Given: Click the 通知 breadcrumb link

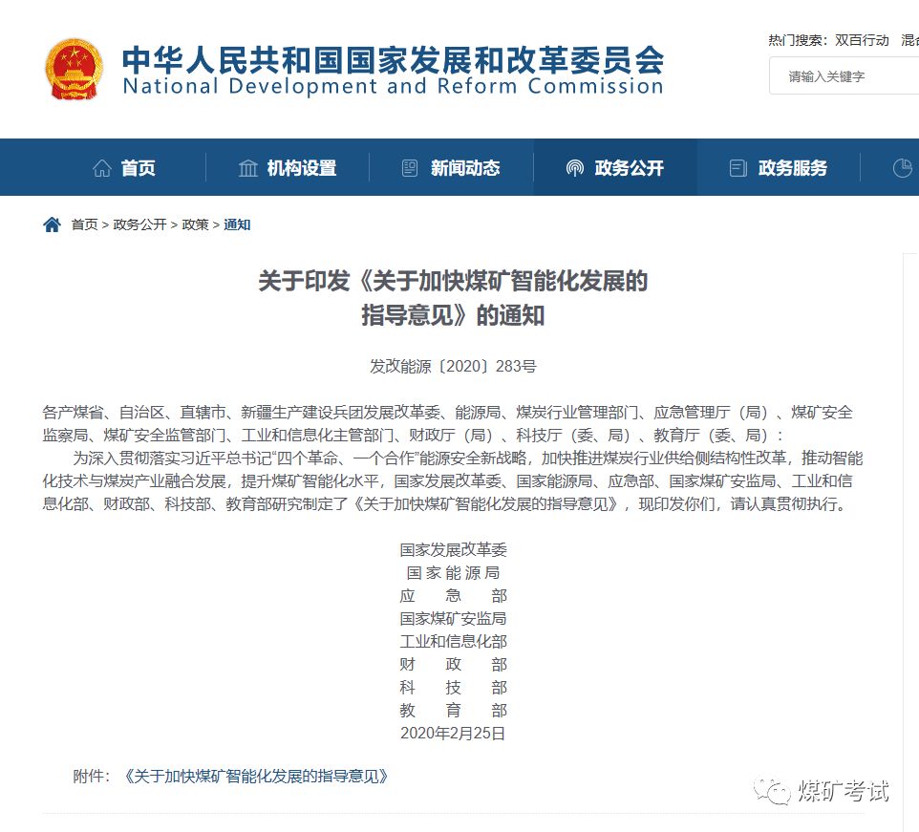Looking at the screenshot, I should pos(237,224).
